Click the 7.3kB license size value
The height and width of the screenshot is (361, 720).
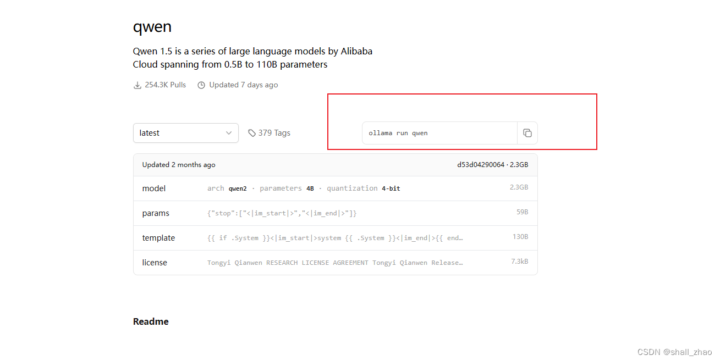click(x=520, y=262)
